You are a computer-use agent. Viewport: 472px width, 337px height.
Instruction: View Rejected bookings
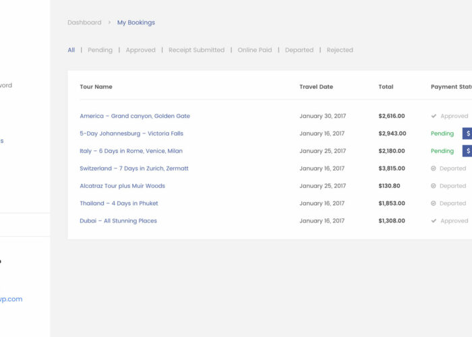coord(340,50)
